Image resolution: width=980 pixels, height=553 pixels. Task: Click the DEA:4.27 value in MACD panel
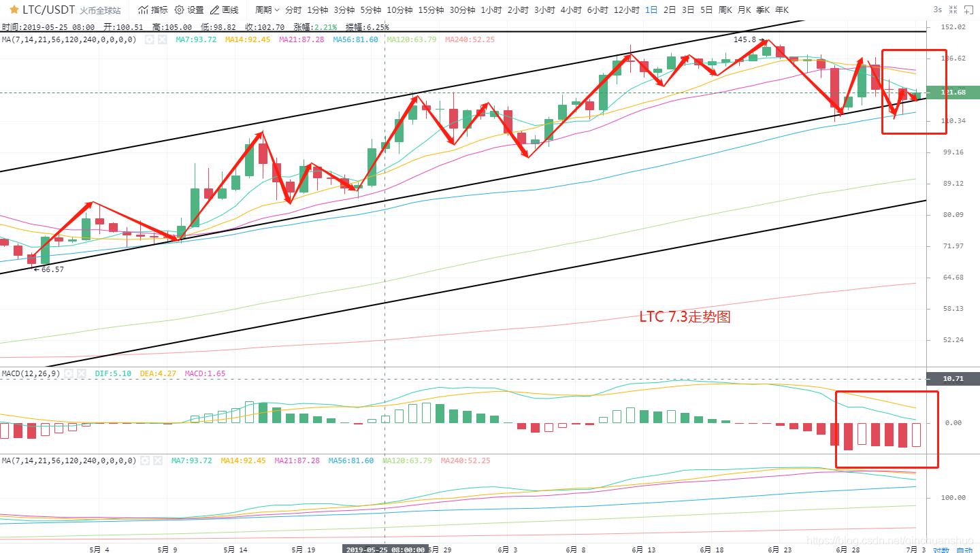click(x=157, y=373)
